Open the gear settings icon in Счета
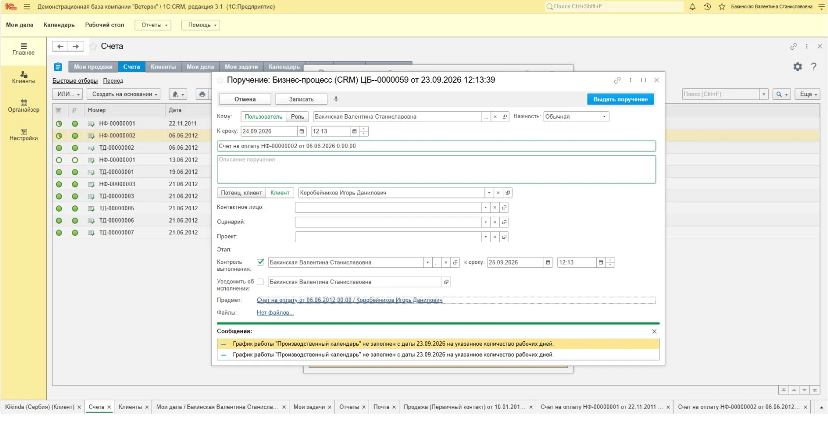Screen dimensions: 828x421 click(797, 66)
